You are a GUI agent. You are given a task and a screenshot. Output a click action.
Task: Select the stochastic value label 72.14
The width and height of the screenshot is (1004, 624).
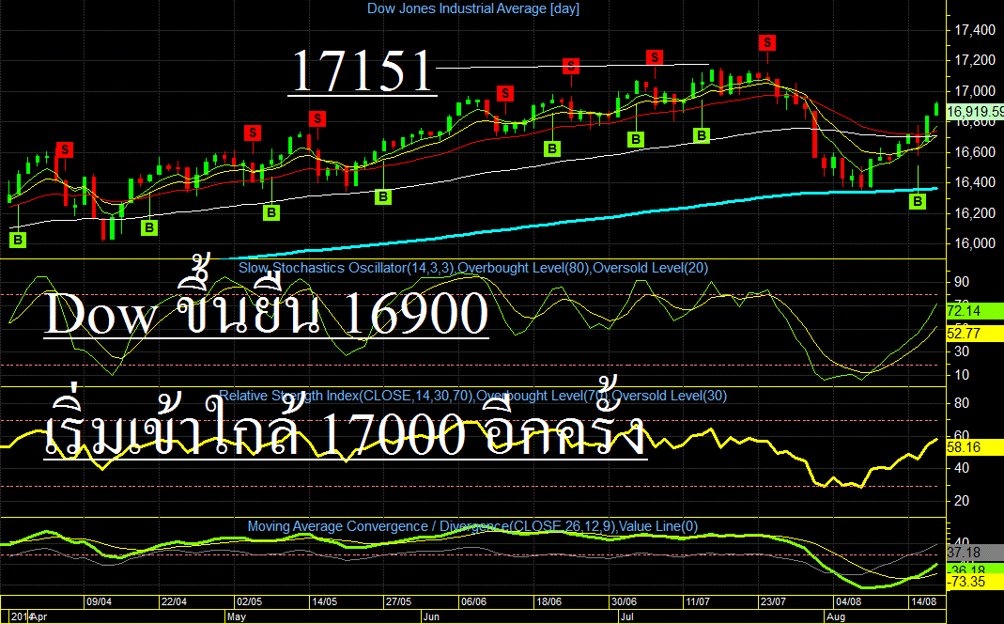point(975,311)
